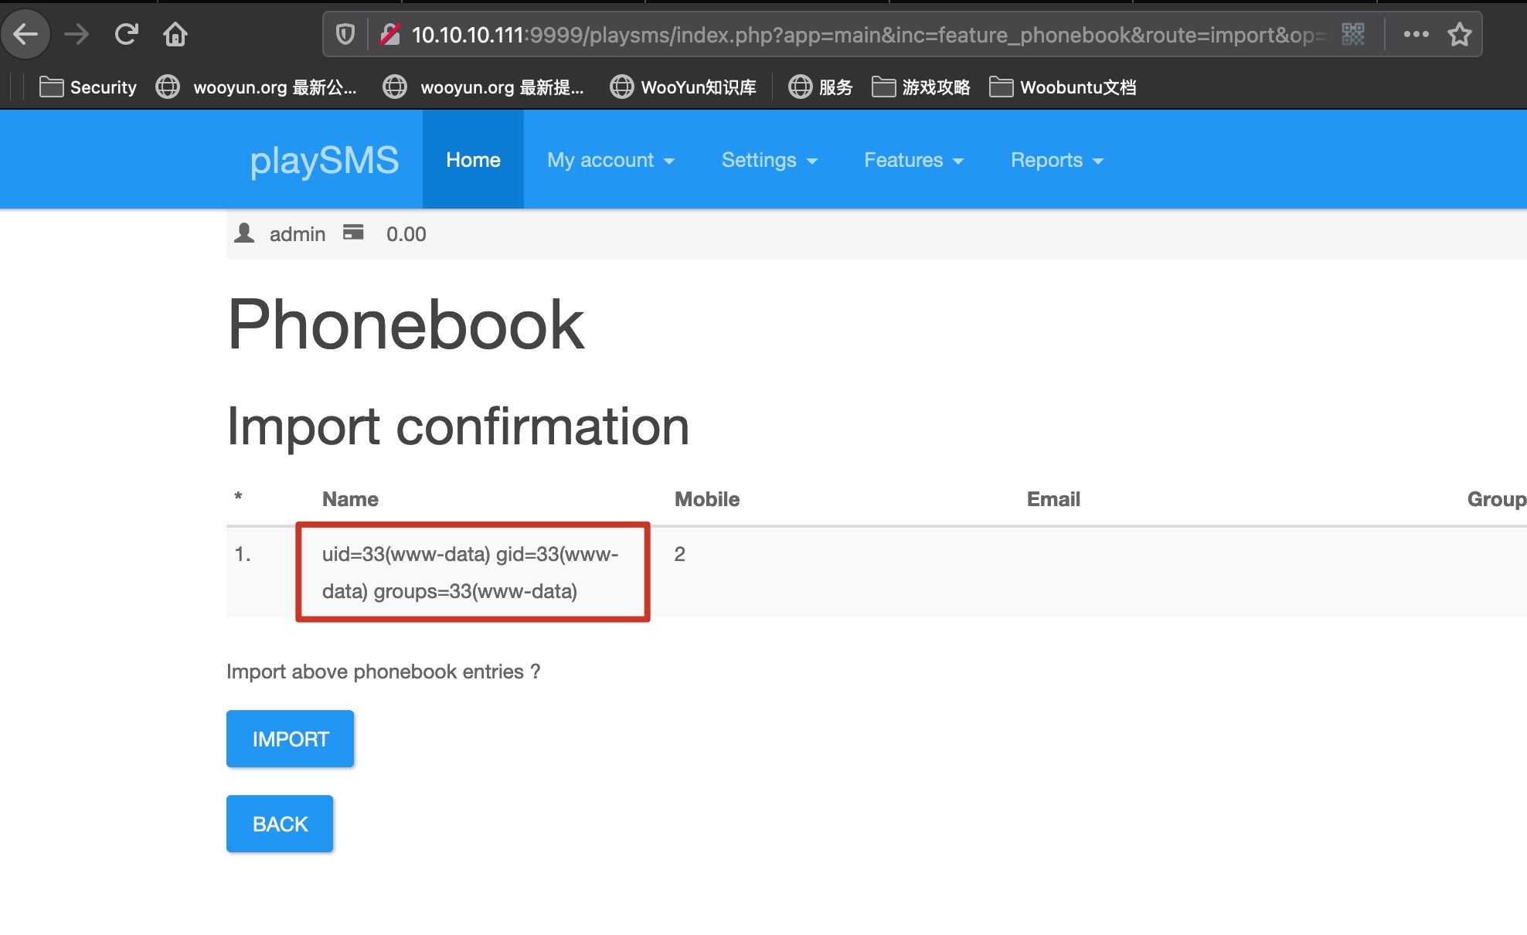1527x935 pixels.
Task: Click the insecure connection padlock icon
Action: coord(390,34)
